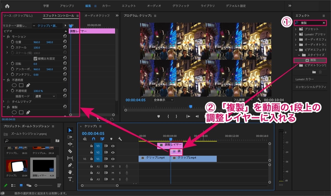Select the Selection arrow tool
The height and width of the screenshot is (196, 331).
click(70, 130)
